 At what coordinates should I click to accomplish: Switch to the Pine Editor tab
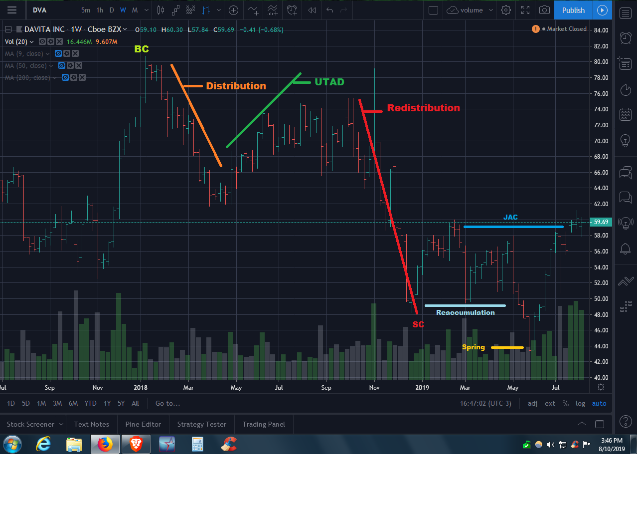143,424
